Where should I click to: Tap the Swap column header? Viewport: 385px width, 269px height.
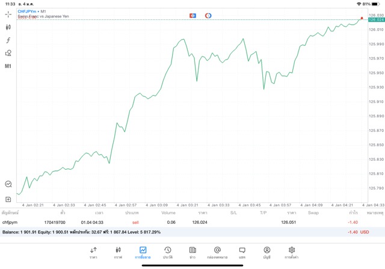[x=313, y=213]
